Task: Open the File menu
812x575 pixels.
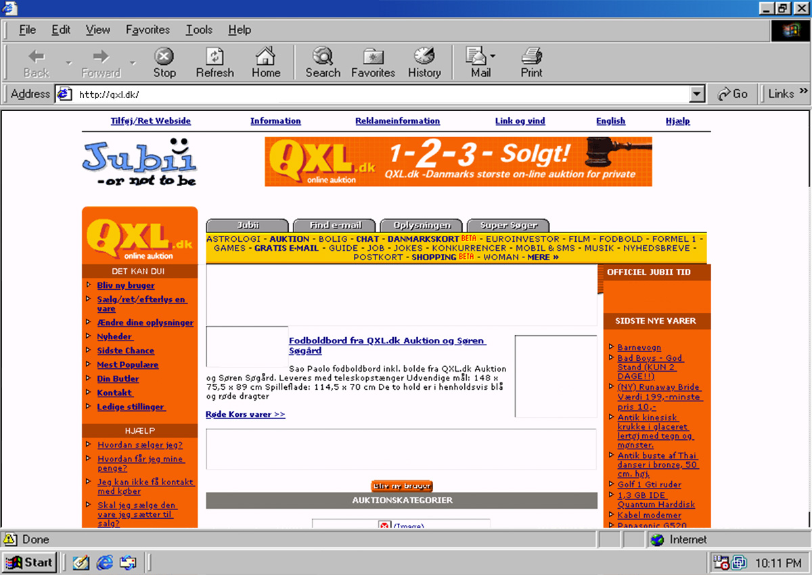Action: click(27, 30)
